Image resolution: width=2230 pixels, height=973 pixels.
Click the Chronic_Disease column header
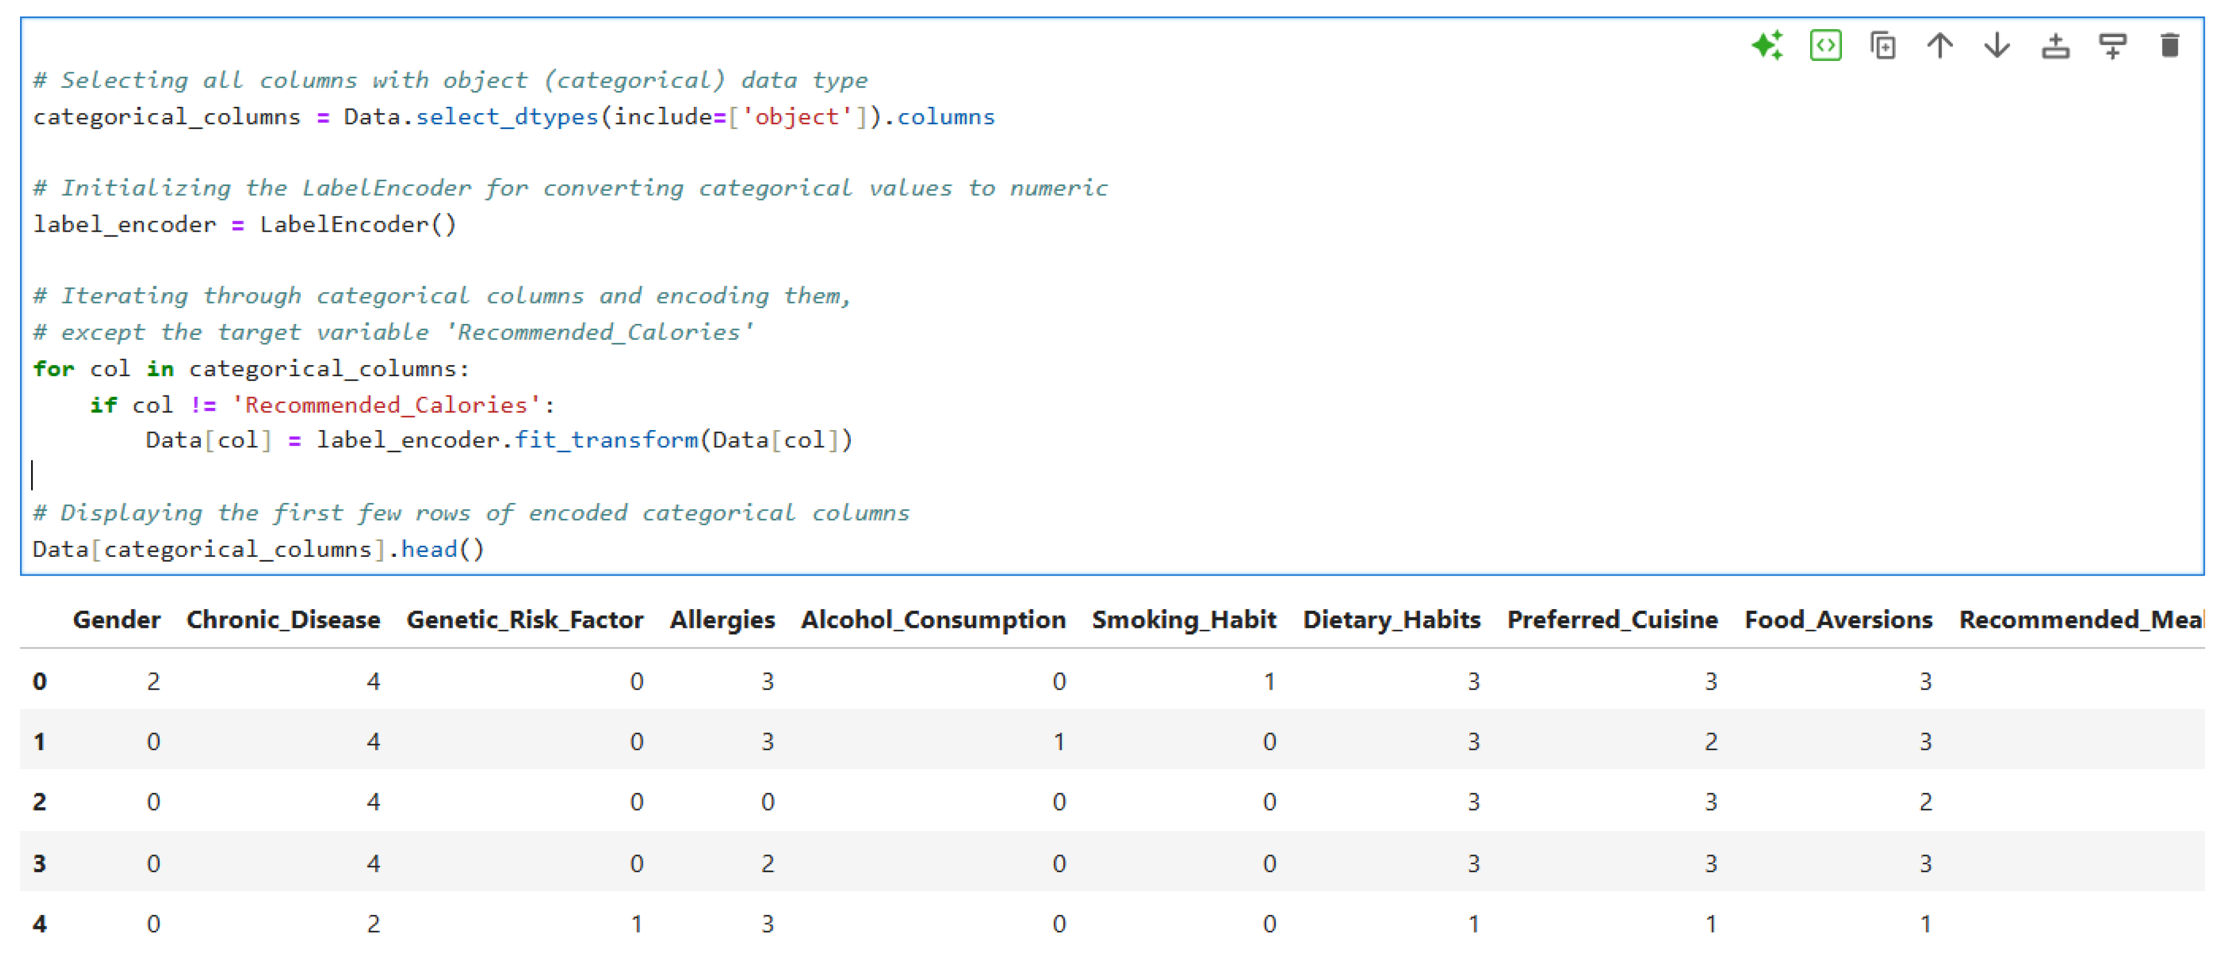pyautogui.click(x=283, y=619)
